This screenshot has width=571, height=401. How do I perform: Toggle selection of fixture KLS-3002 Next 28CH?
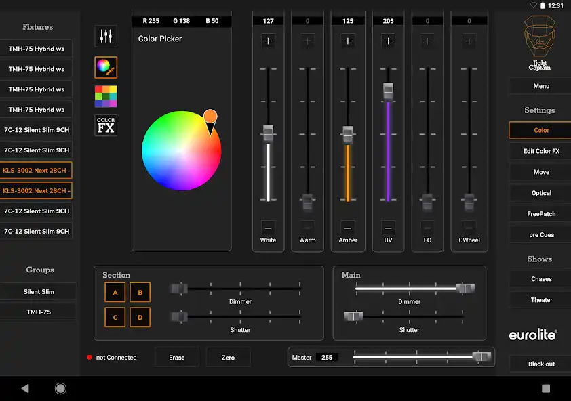tap(36, 170)
